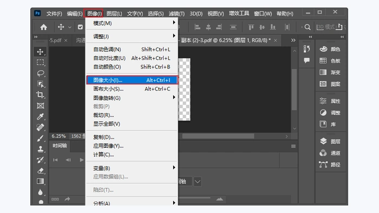379x213 pixels.
Task: Click the share export icon in options bar
Action: [x=339, y=27]
